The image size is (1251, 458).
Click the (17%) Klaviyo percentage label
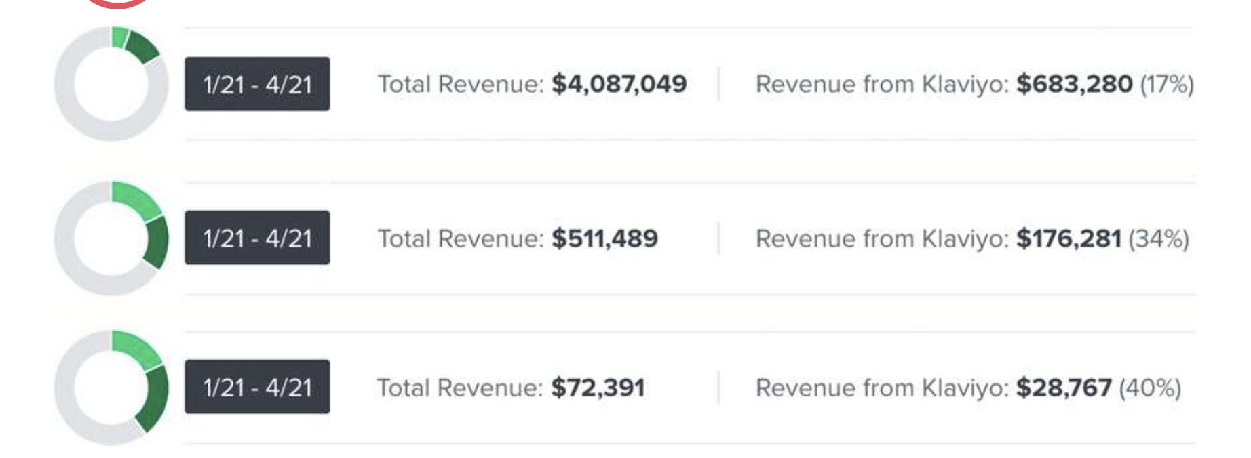click(x=1167, y=84)
